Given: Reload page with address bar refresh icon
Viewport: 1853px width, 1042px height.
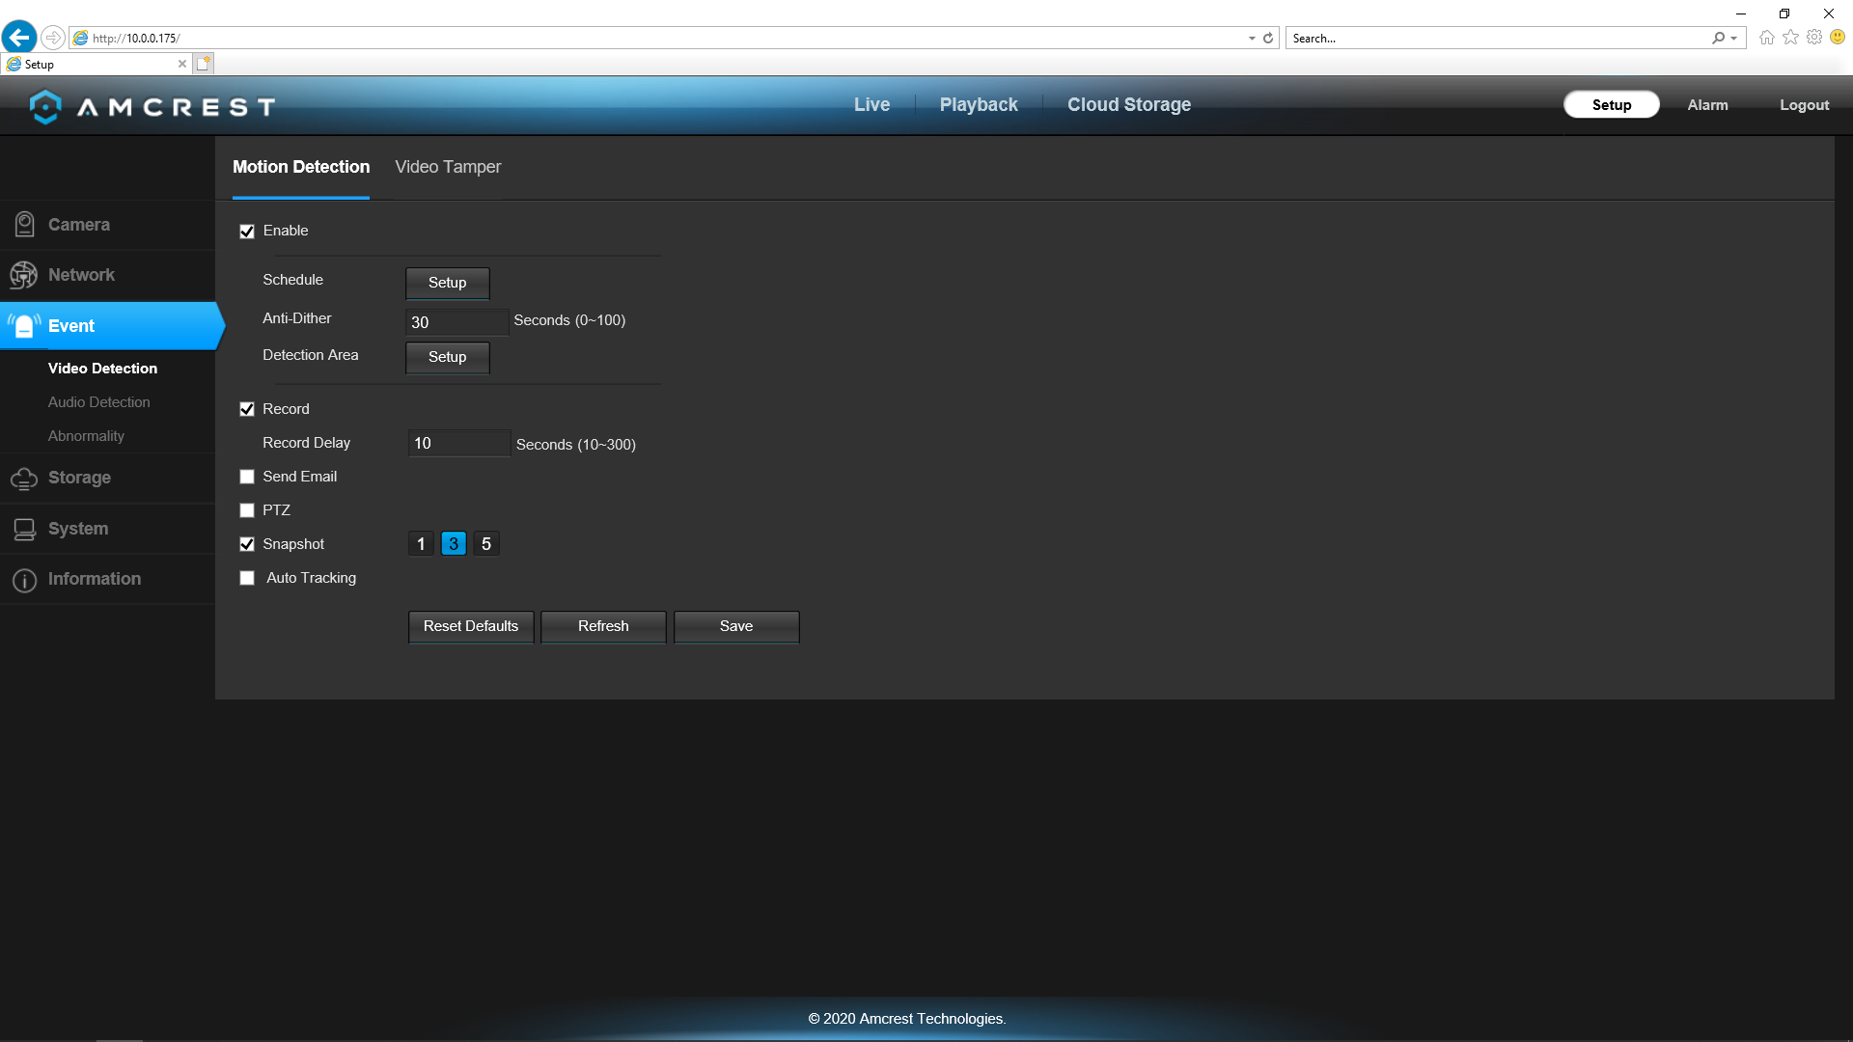Looking at the screenshot, I should pos(1268,39).
